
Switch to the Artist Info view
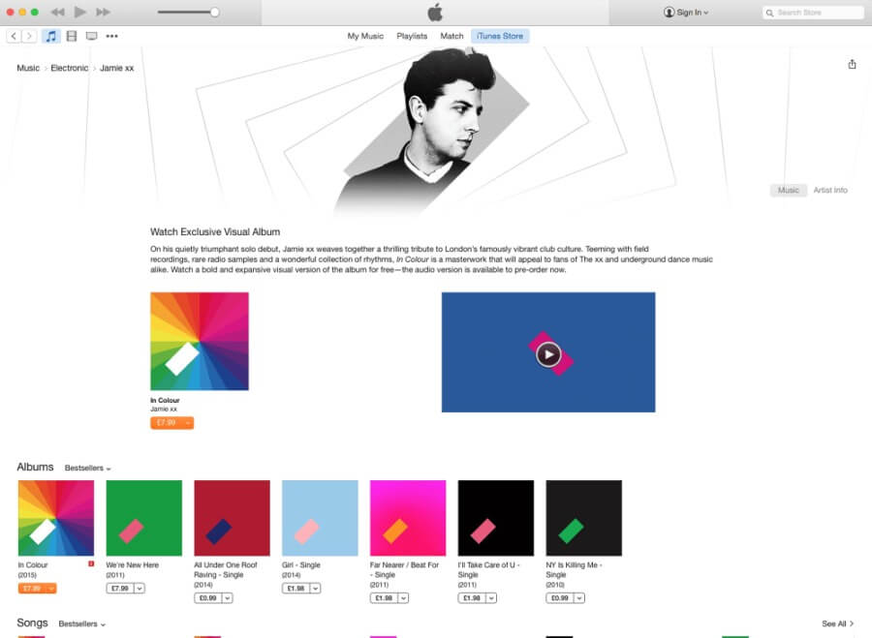tap(830, 190)
